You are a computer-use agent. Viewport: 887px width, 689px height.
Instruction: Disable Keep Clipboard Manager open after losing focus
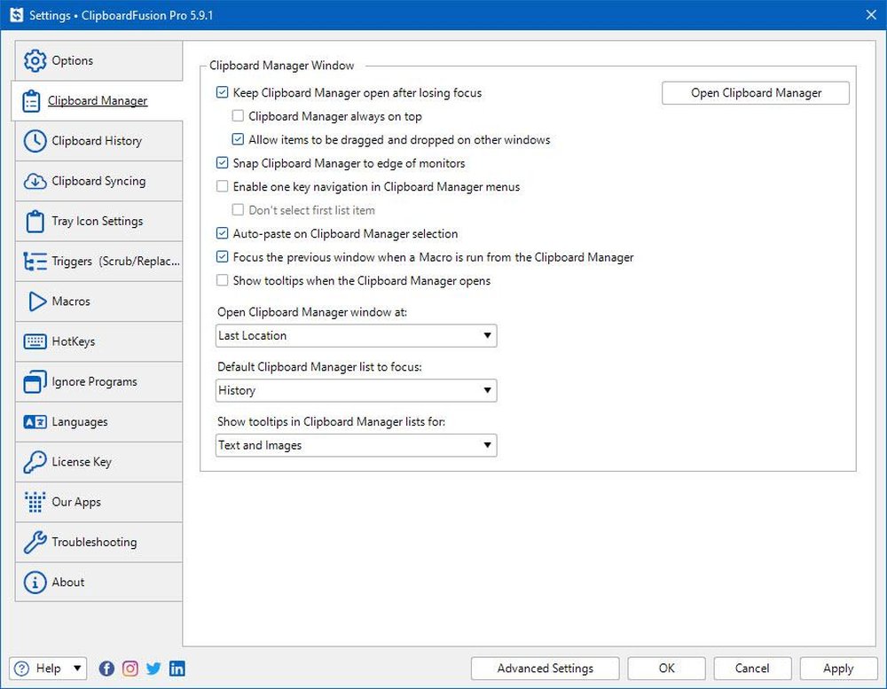point(223,92)
